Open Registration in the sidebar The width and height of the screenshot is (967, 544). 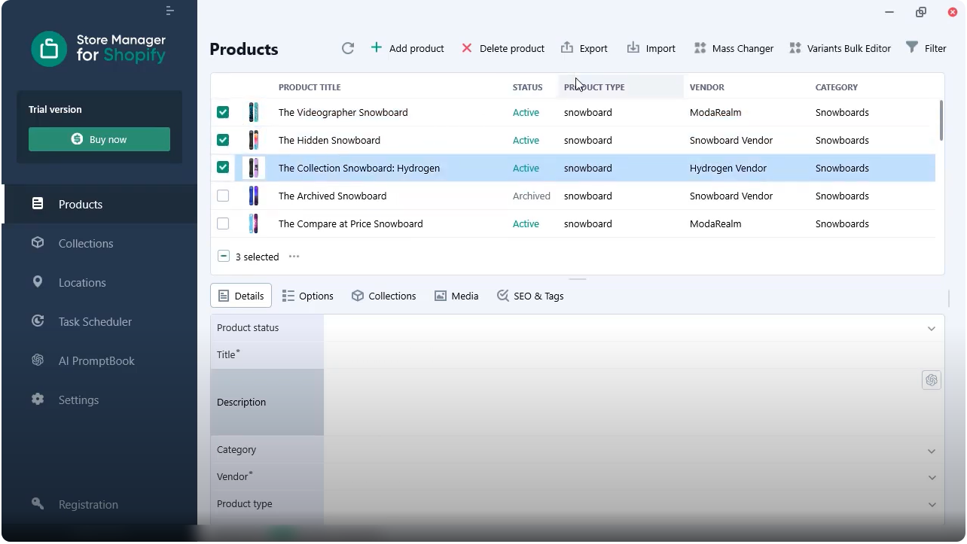tap(99, 504)
